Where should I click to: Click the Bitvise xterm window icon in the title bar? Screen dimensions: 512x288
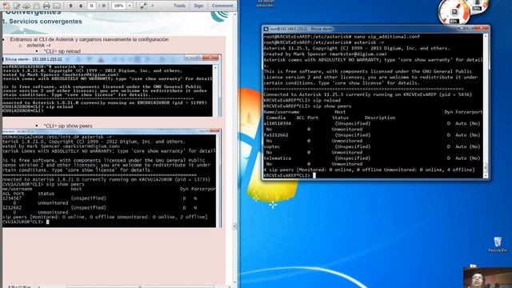266,29
